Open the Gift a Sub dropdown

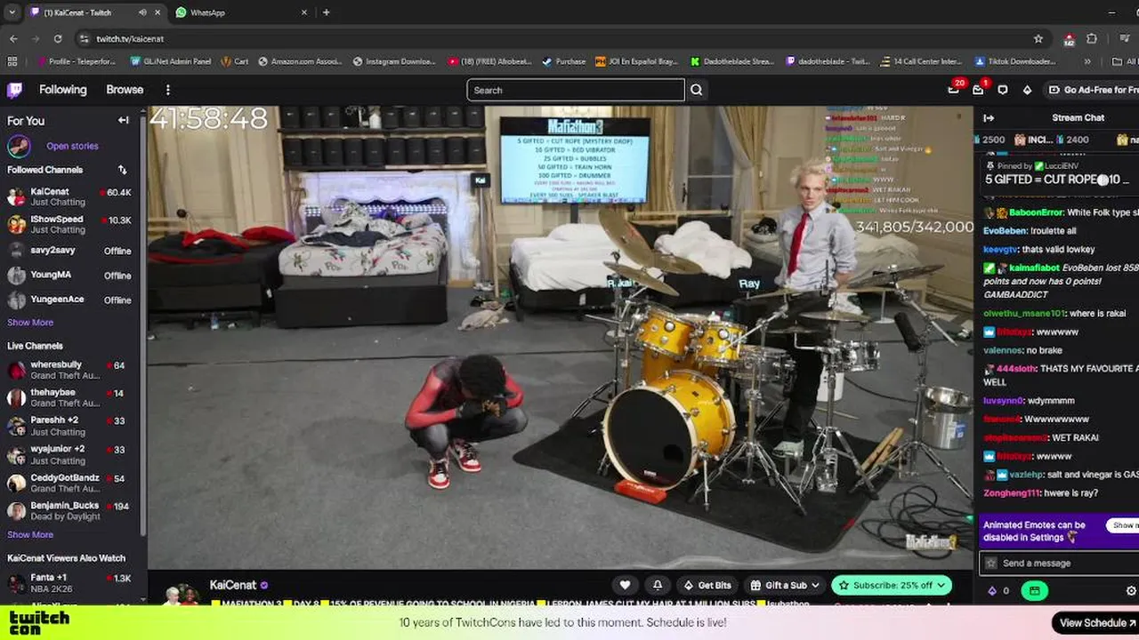coord(786,585)
